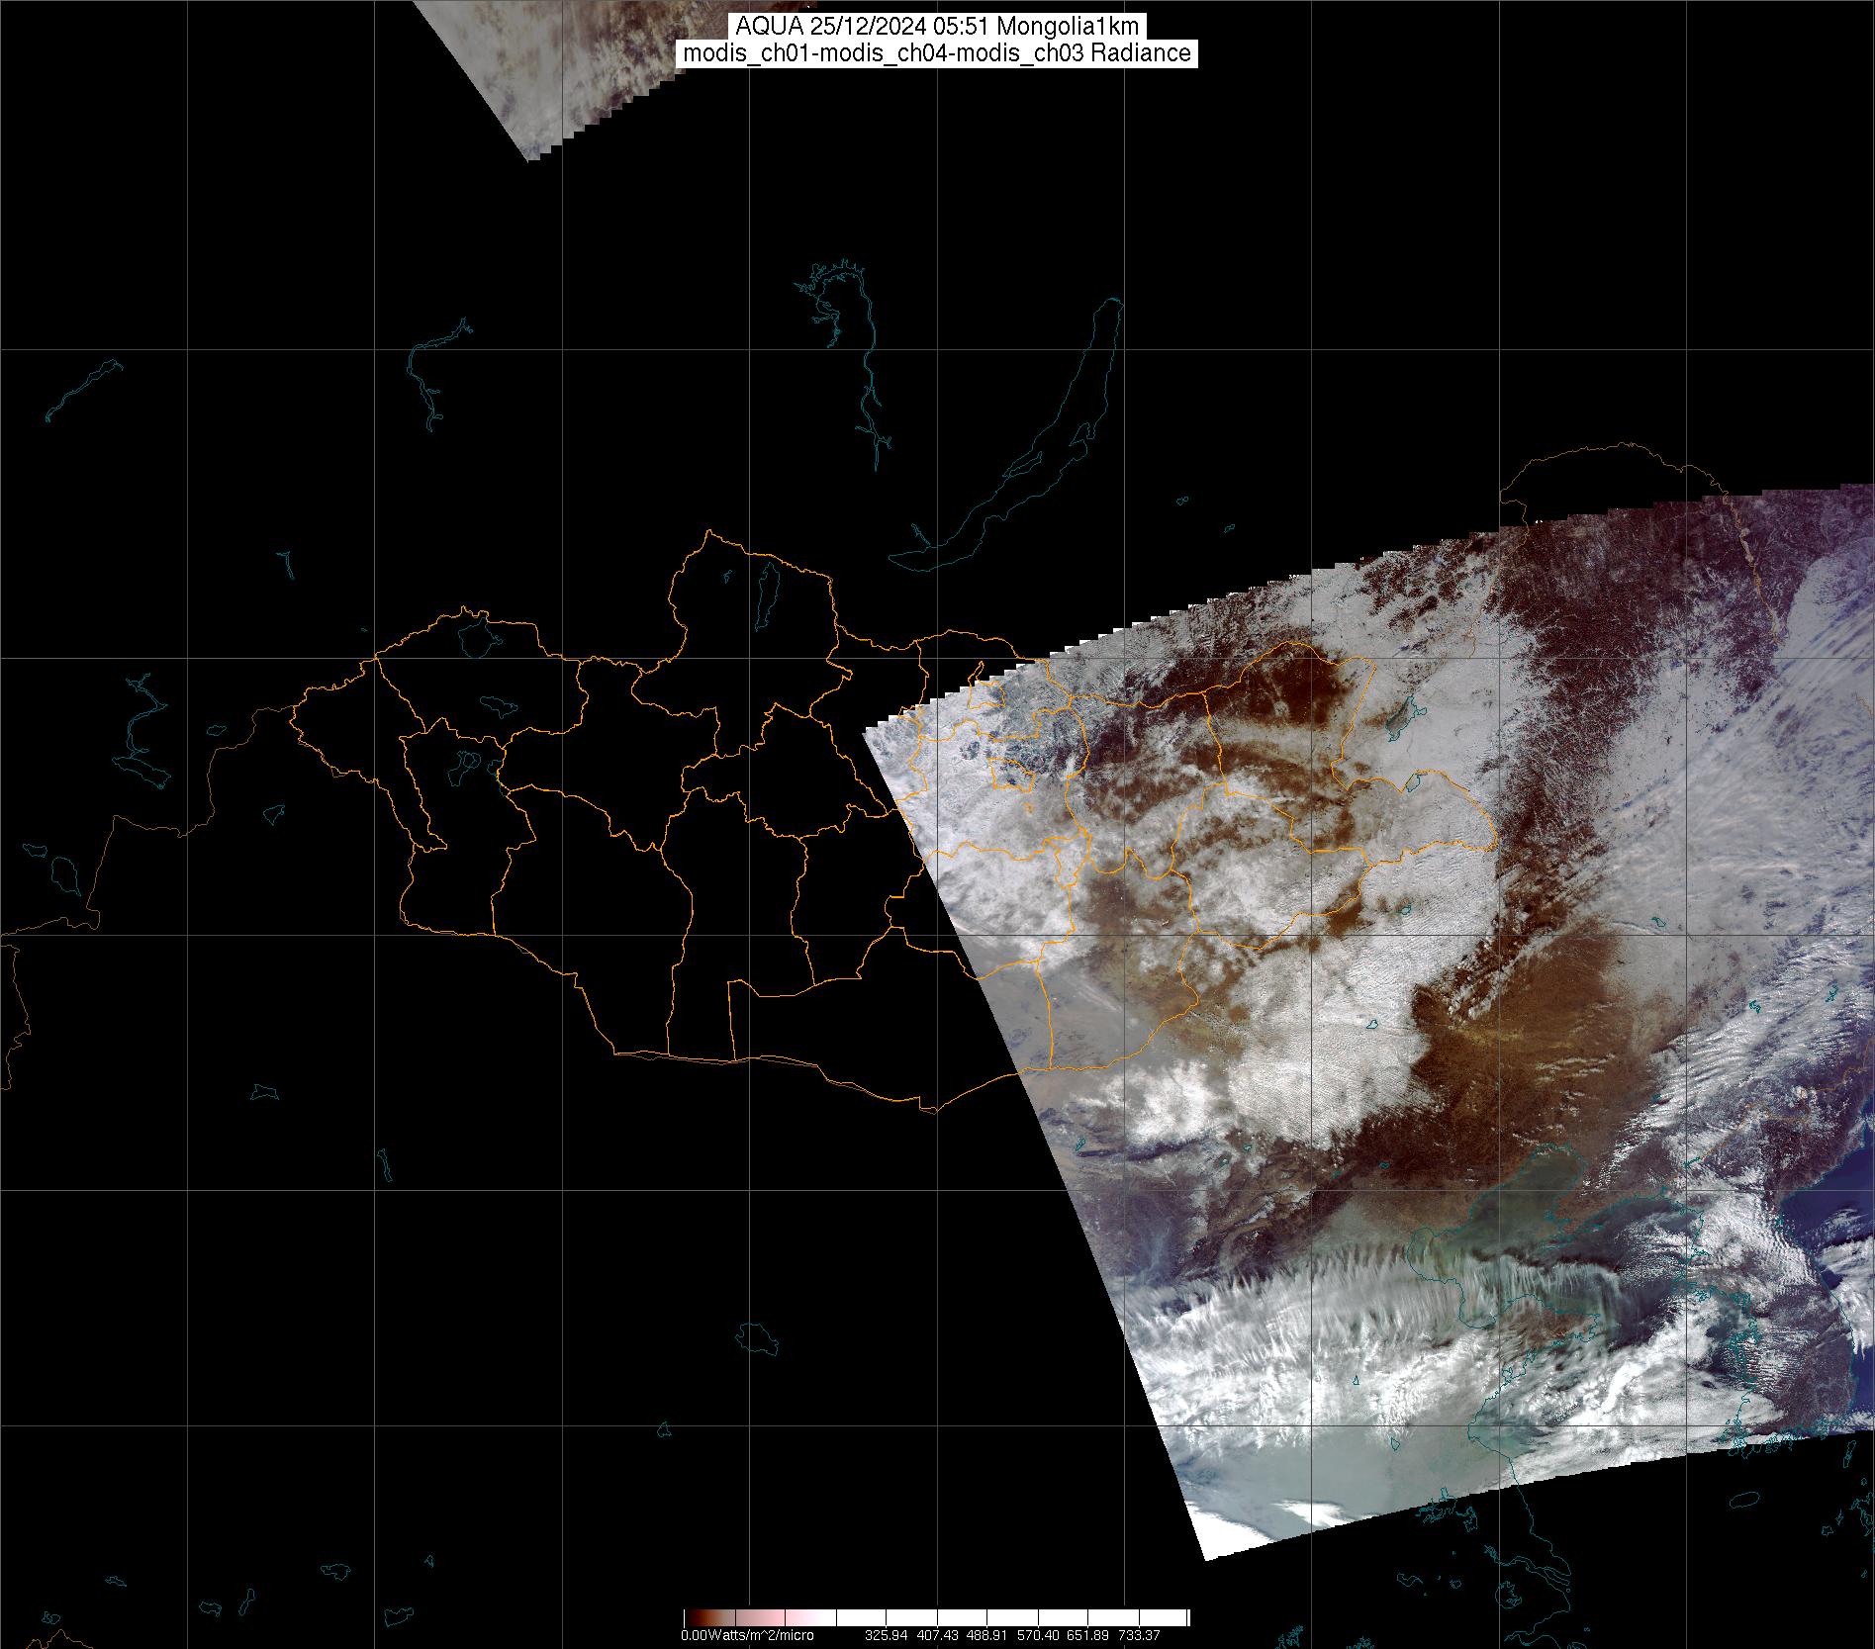Screen dimensions: 1875x1649
Task: Click the 407.43 value on the color scale
Action: (939, 1636)
